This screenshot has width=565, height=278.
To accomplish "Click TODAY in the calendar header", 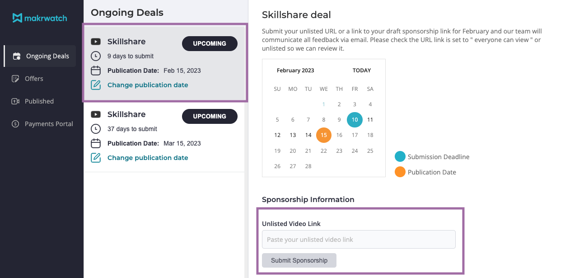I will pyautogui.click(x=362, y=71).
